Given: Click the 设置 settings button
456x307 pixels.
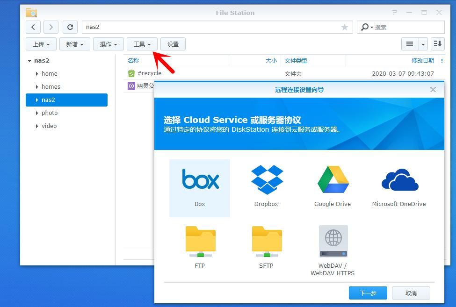Looking at the screenshot, I should (x=173, y=44).
